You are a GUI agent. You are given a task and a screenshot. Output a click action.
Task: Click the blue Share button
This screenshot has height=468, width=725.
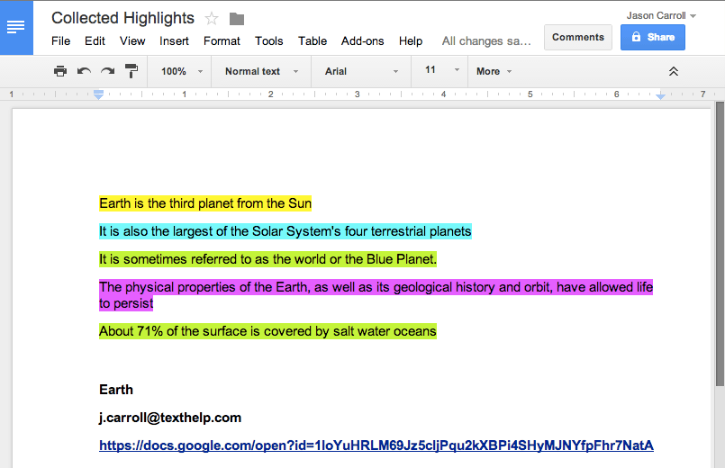(652, 37)
